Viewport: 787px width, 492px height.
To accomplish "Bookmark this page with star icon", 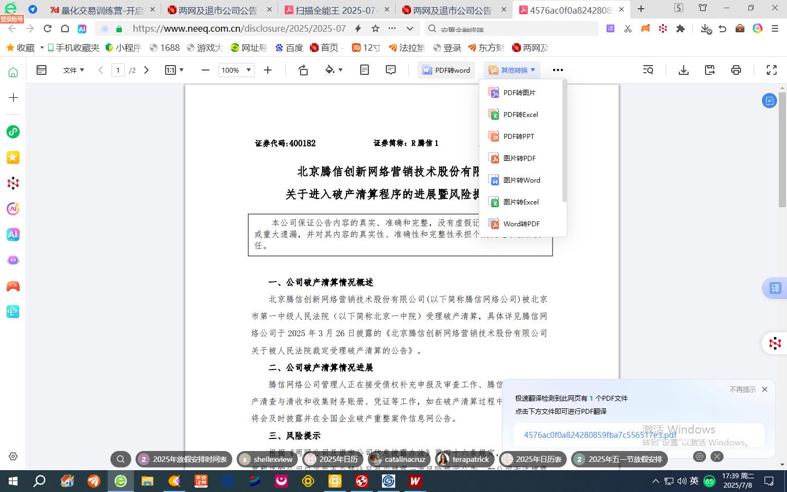I will [375, 28].
